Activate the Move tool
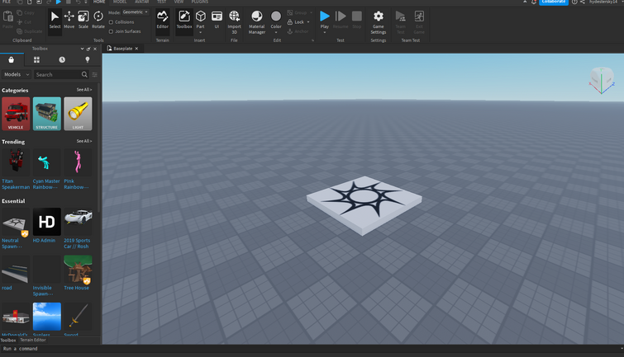The width and height of the screenshot is (624, 357). tap(69, 20)
